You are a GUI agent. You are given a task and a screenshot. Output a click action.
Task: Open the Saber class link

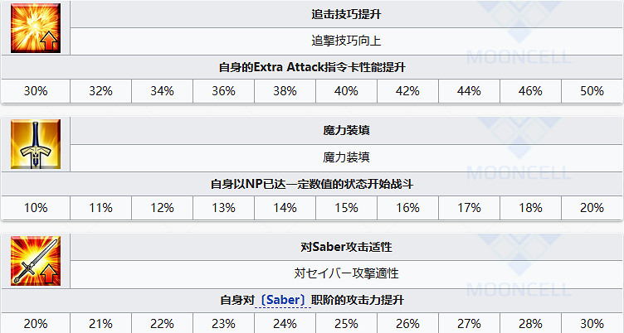[282, 299]
